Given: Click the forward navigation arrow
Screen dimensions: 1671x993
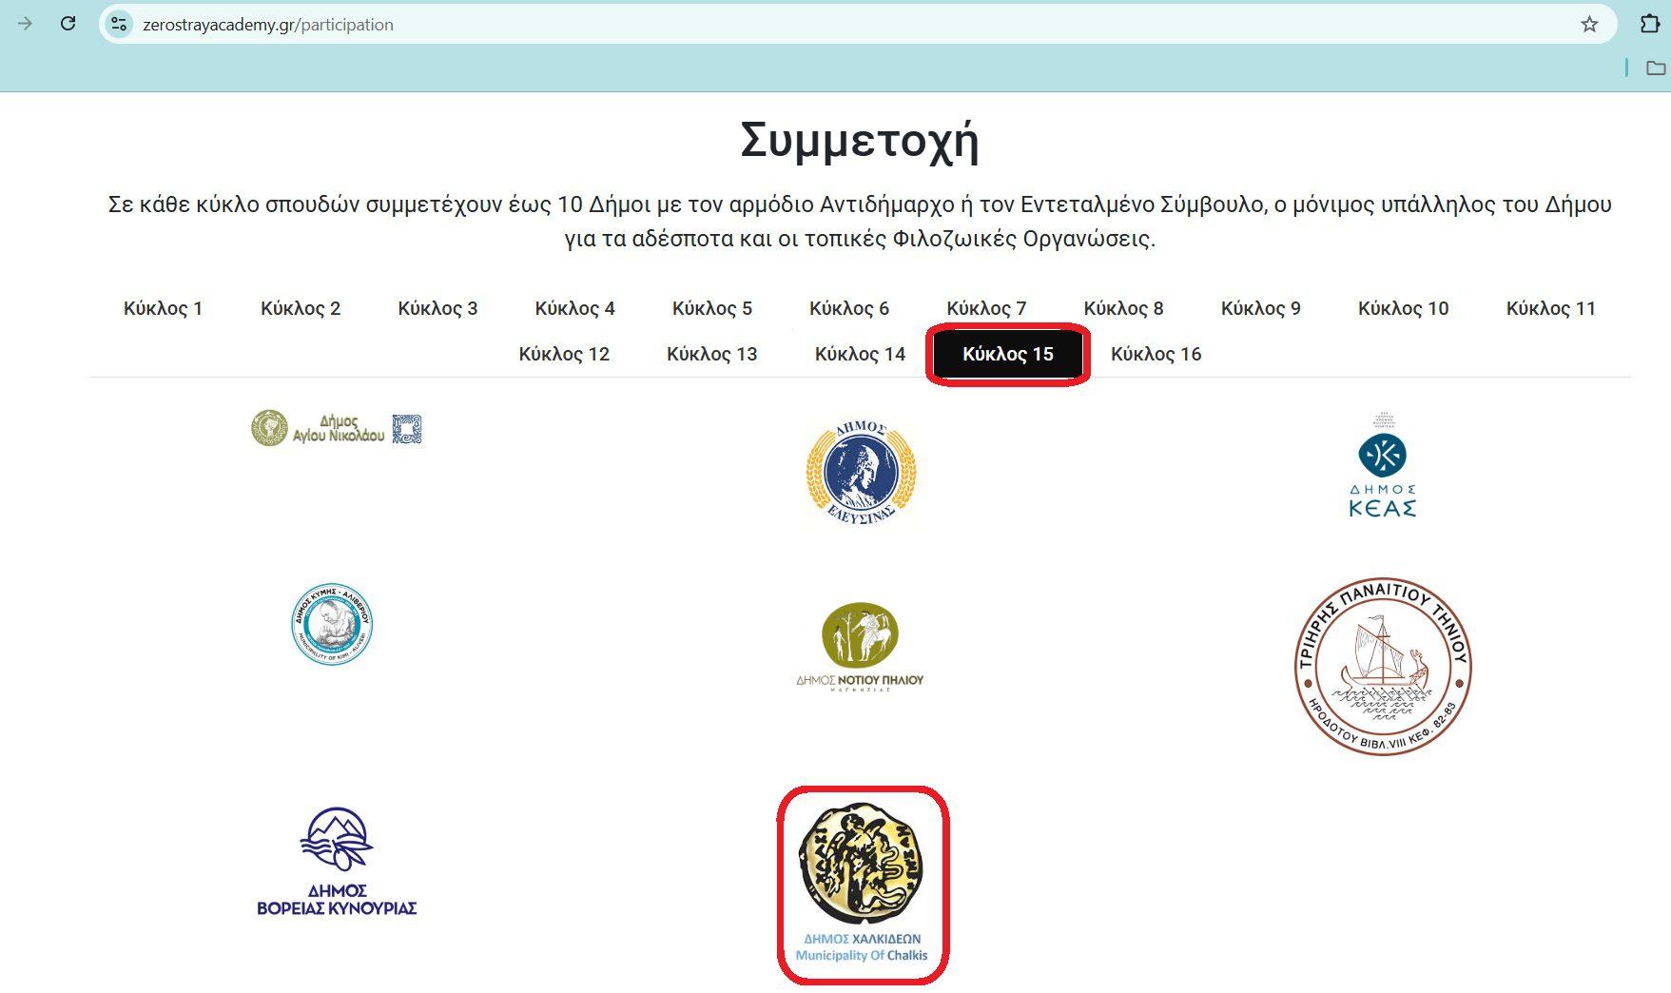Looking at the screenshot, I should pos(26,24).
